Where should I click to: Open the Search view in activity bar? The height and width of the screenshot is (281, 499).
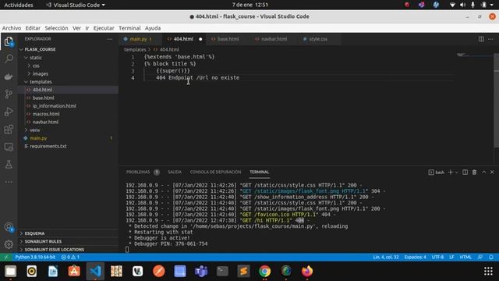coord(9,59)
